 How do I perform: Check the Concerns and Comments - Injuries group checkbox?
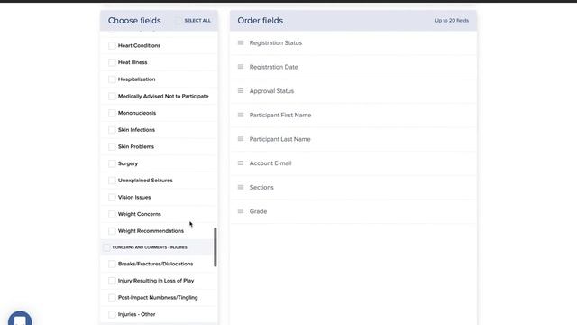click(x=106, y=247)
